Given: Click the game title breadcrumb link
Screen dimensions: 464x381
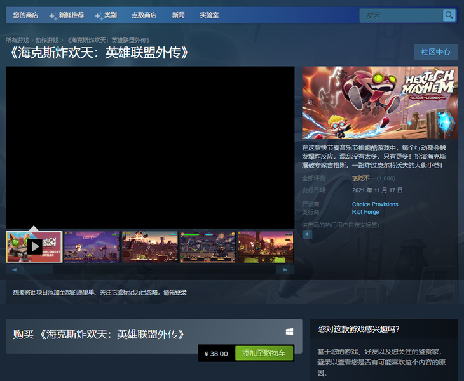Looking at the screenshot, I should tap(109, 40).
